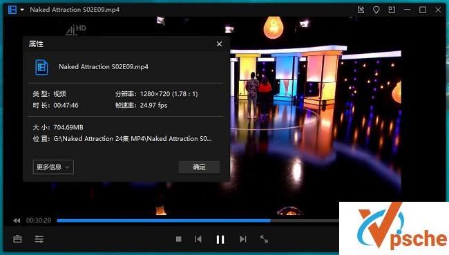Stop the video playback
This screenshot has width=449, height=255.
click(179, 239)
